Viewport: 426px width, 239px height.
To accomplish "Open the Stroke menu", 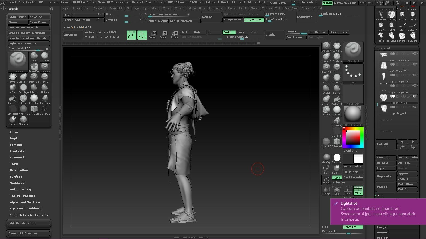I will coord(254,9).
